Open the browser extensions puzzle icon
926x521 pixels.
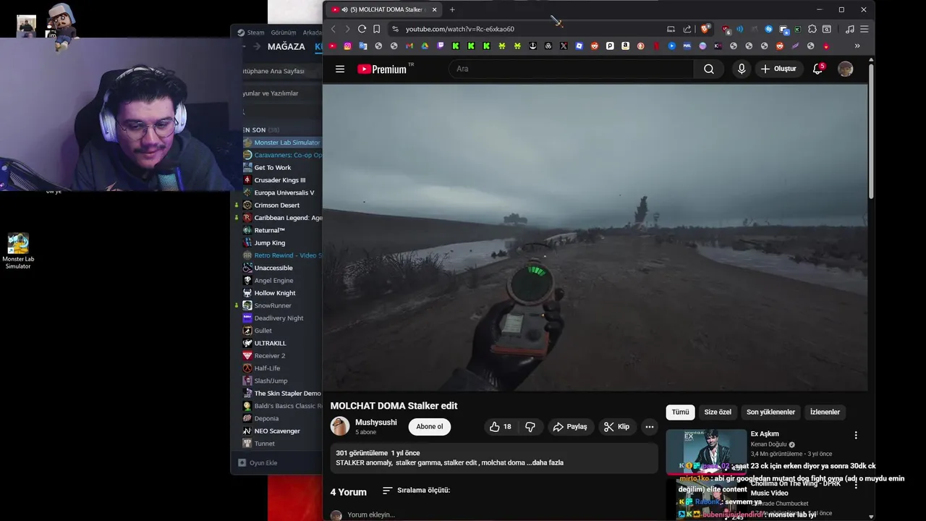(812, 29)
